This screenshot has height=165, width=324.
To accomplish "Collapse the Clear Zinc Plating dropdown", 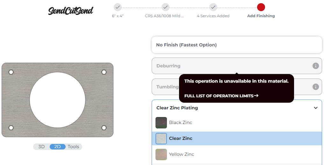I will click(x=177, y=108).
